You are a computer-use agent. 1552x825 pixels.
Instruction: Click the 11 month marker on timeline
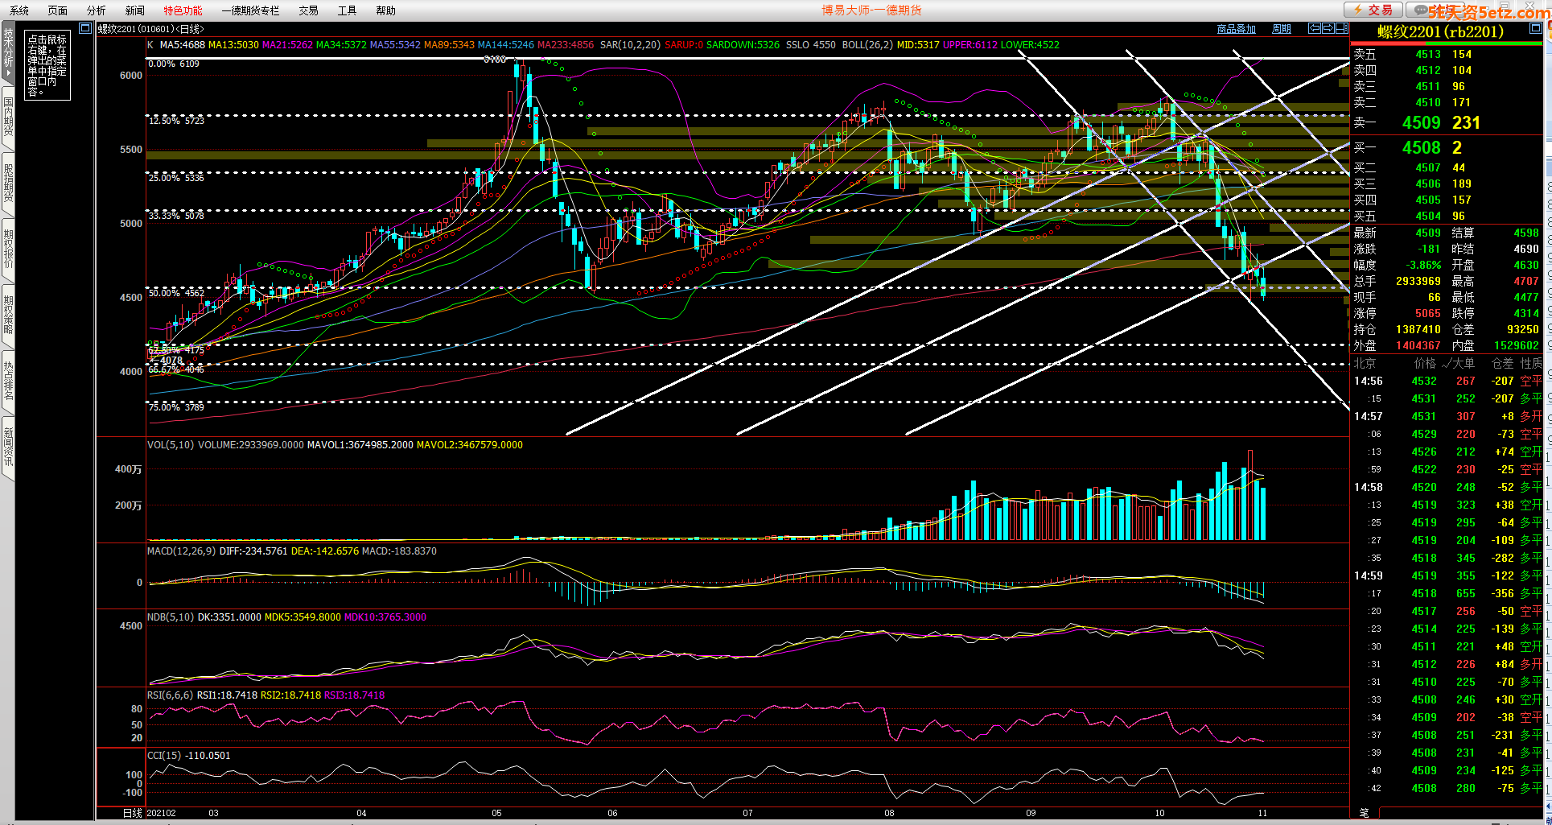coord(1262,813)
